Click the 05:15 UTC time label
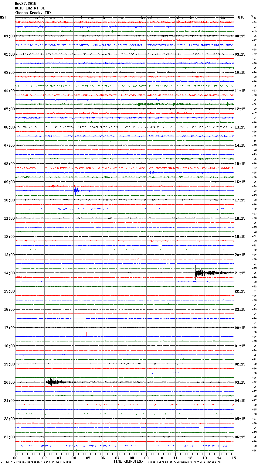The width and height of the screenshot is (258, 466). 240,419
